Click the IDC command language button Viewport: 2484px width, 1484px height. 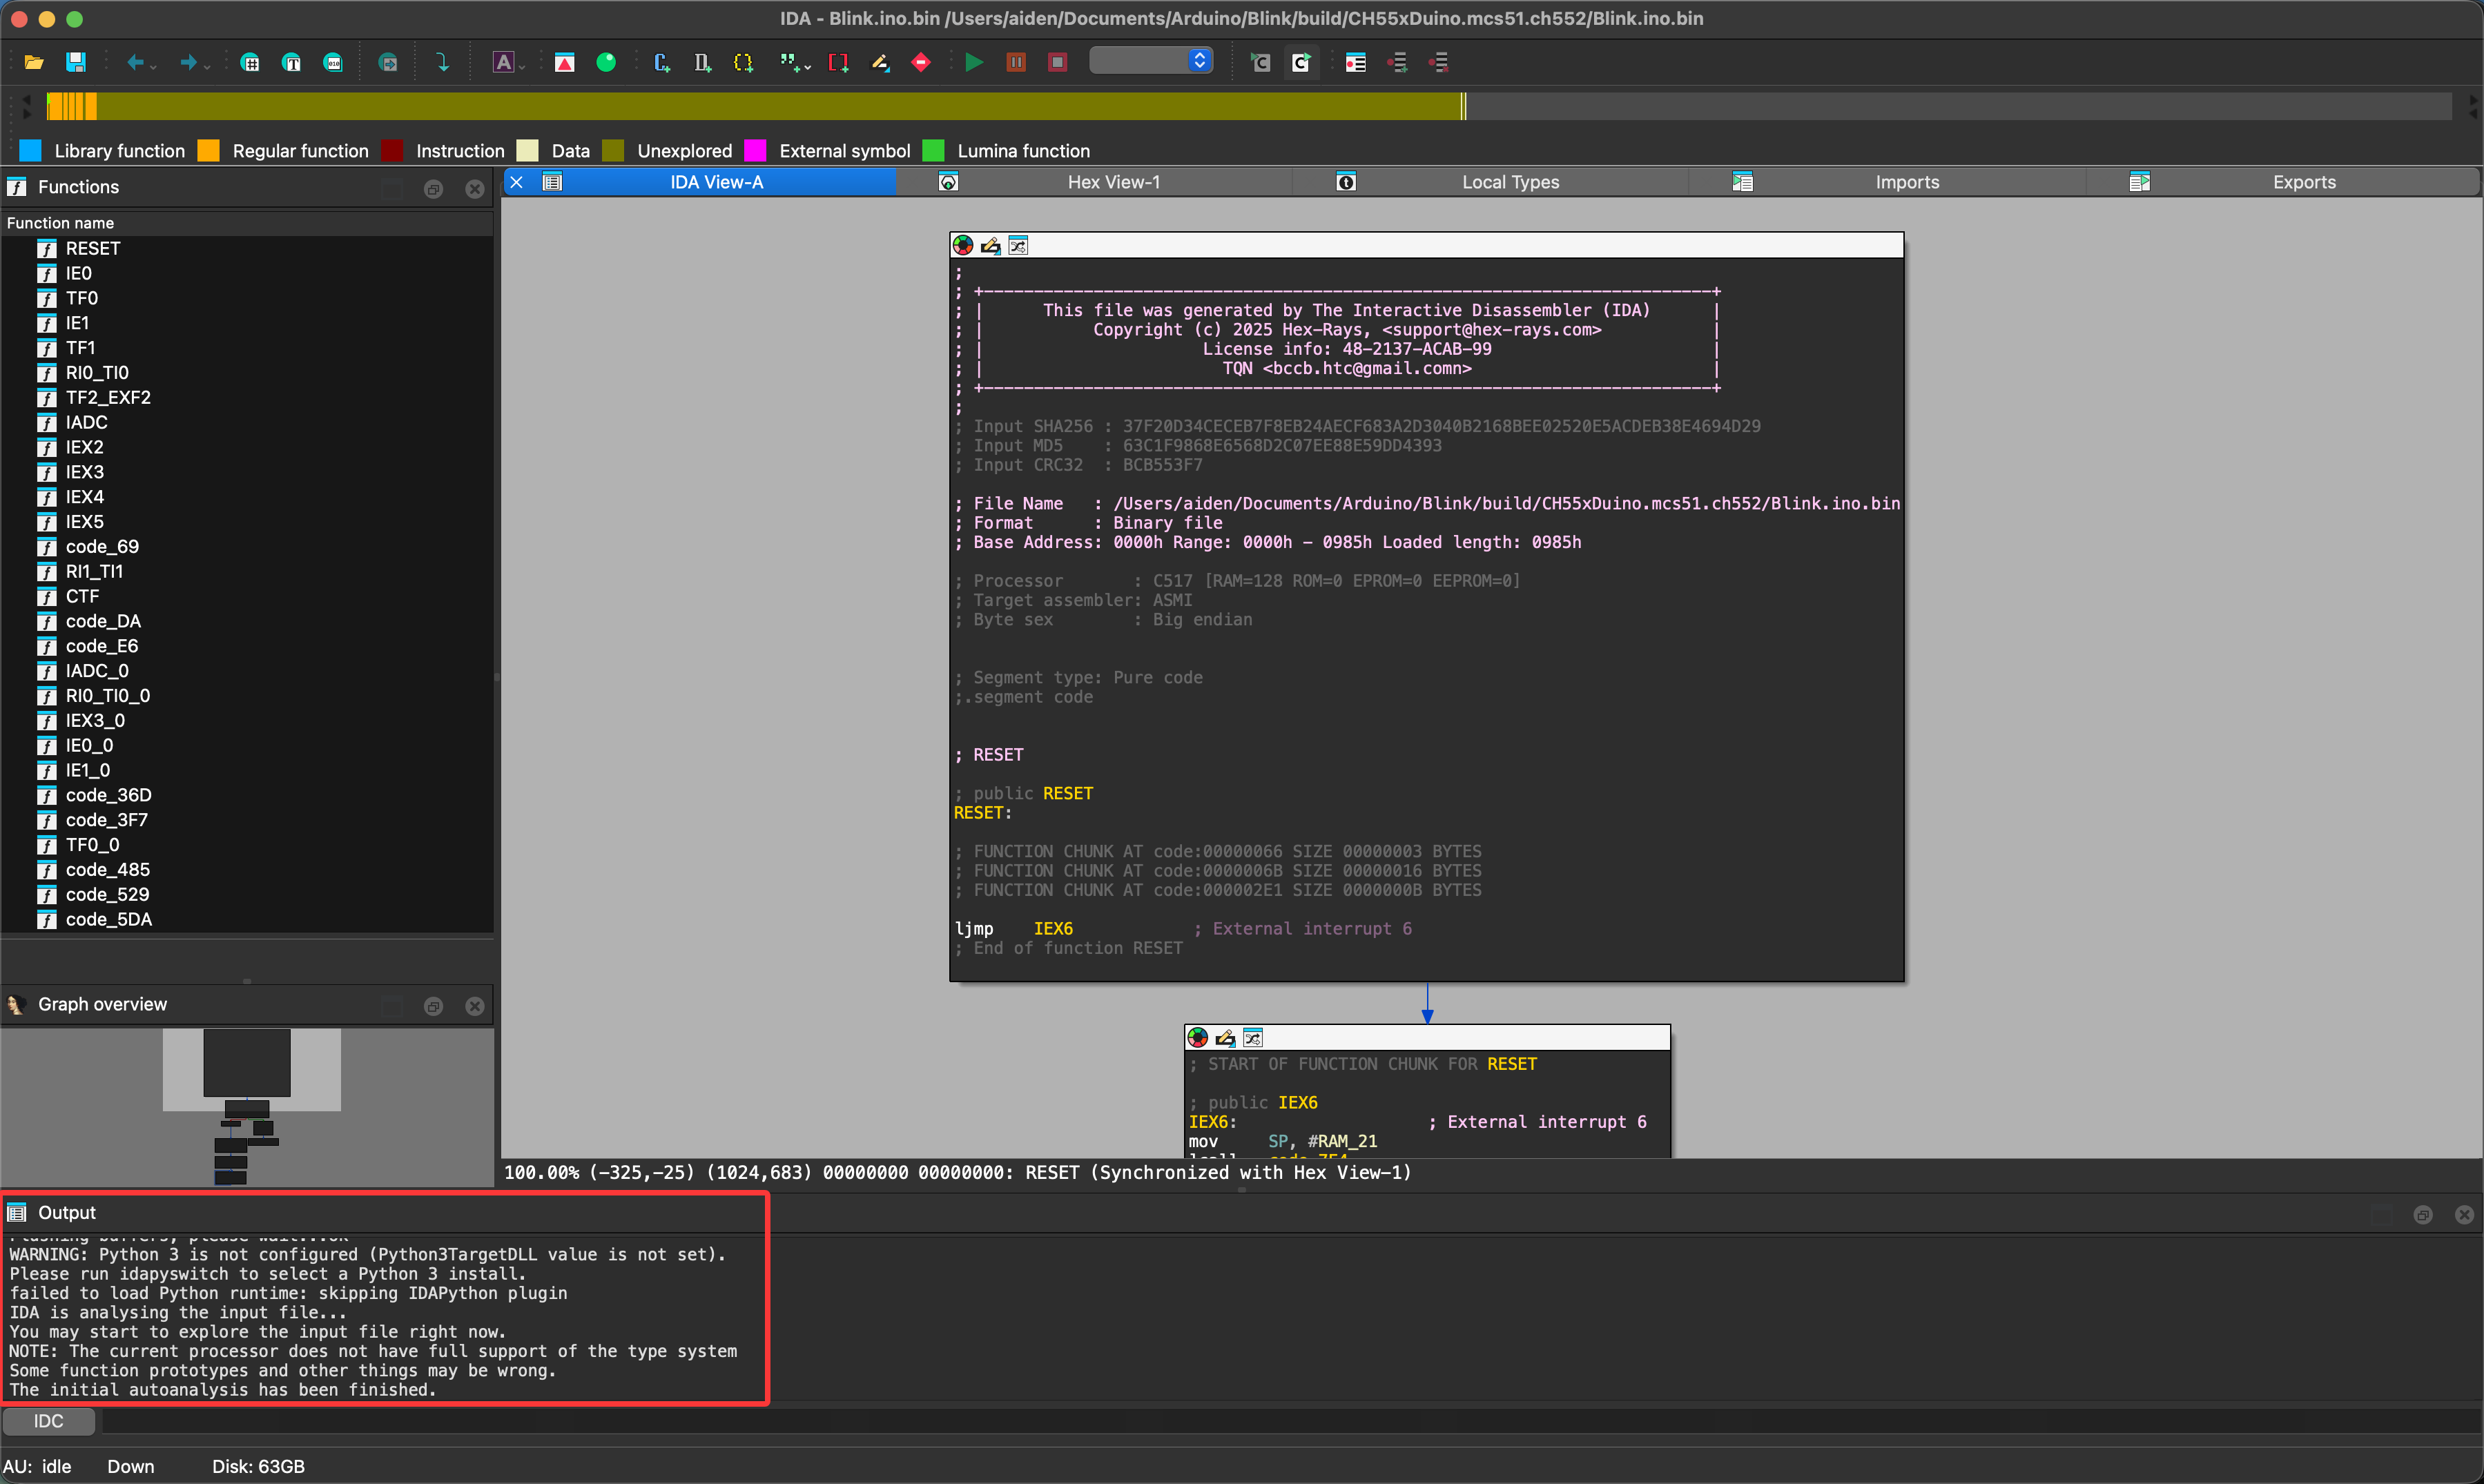click(x=48, y=1421)
